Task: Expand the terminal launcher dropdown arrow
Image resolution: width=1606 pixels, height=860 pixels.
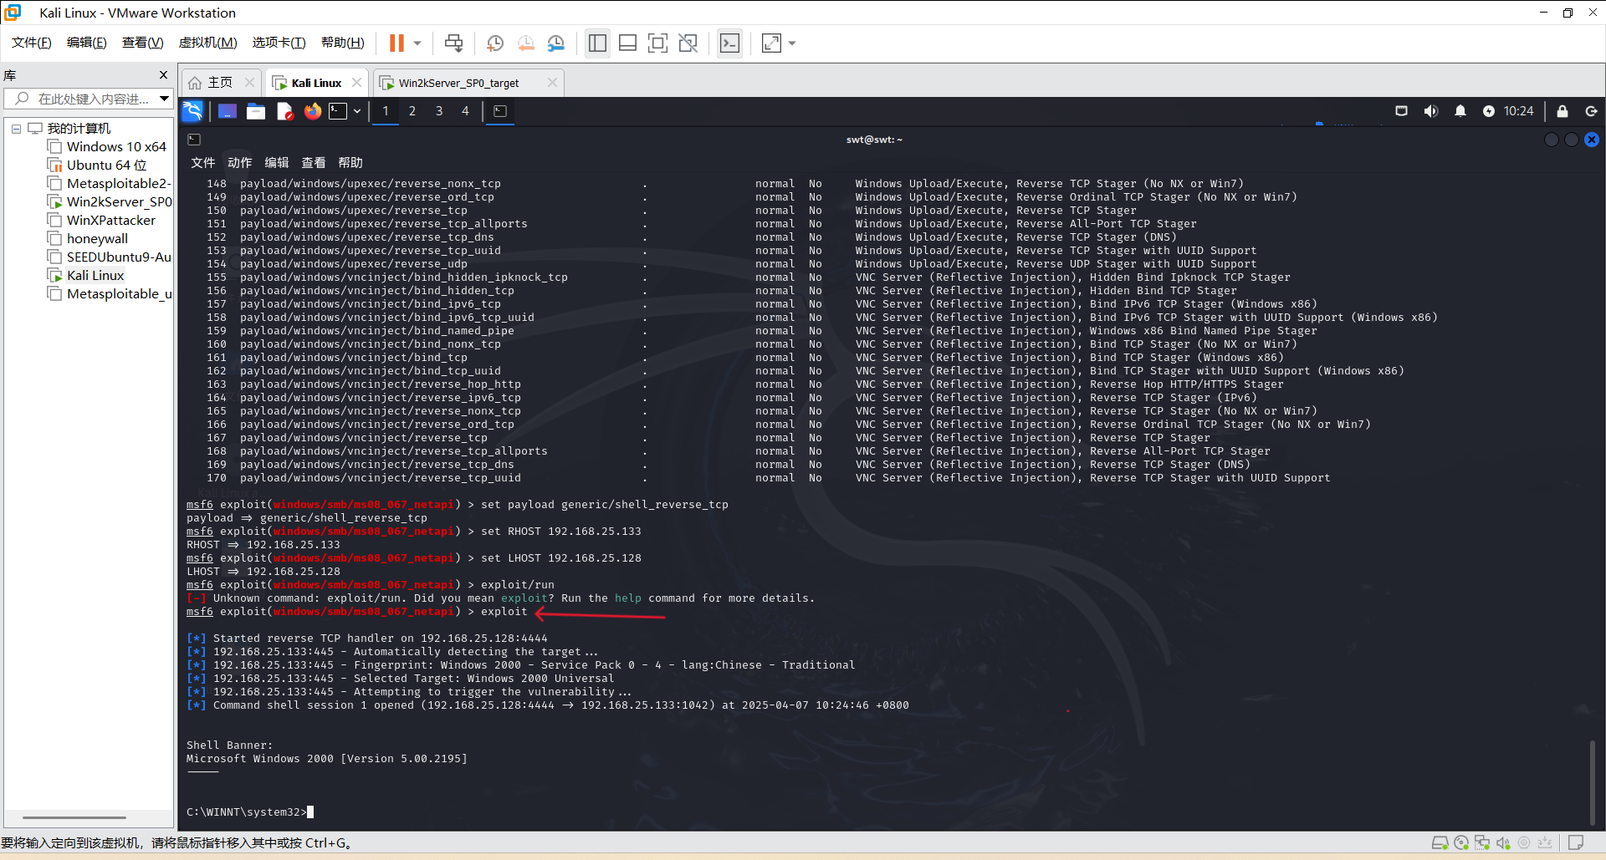Action: (x=357, y=111)
